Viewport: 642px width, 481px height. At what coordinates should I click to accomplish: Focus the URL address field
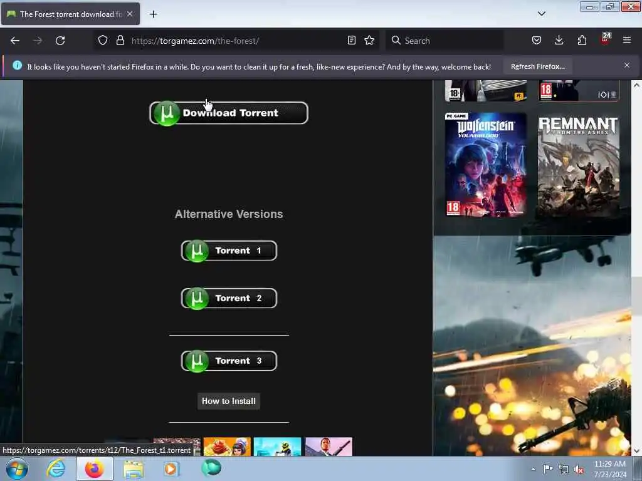(x=238, y=41)
